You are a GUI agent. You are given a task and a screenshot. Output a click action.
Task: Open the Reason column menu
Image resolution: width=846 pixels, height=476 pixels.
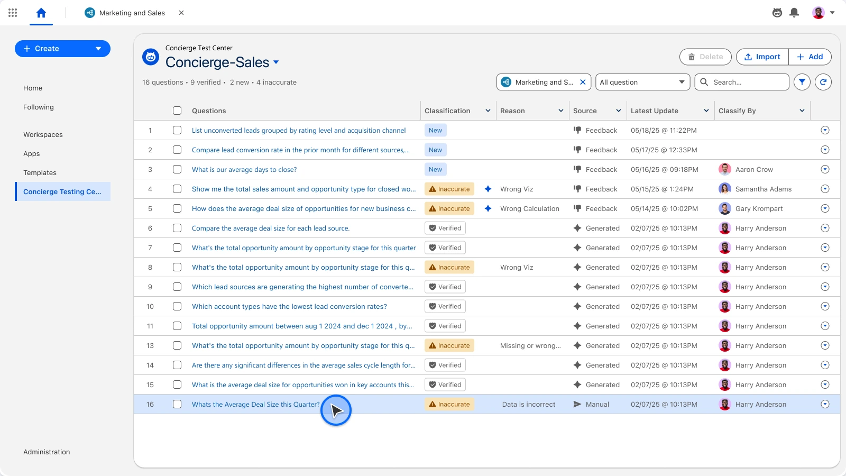(561, 111)
